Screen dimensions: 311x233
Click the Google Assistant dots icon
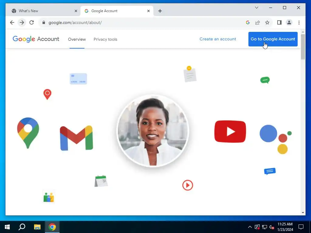pyautogui.click(x=275, y=139)
